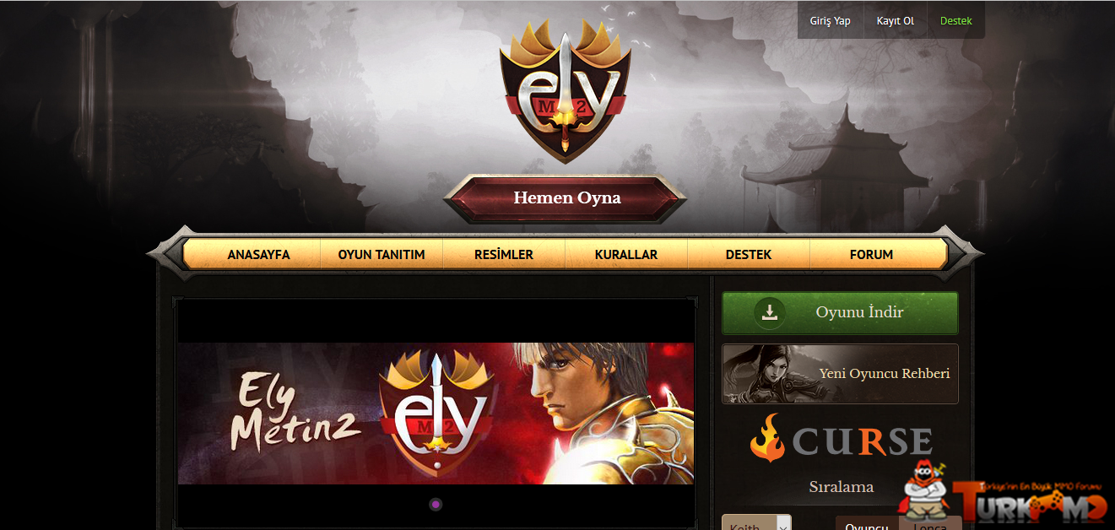Go to RESİMLER page
The width and height of the screenshot is (1115, 530).
click(504, 254)
